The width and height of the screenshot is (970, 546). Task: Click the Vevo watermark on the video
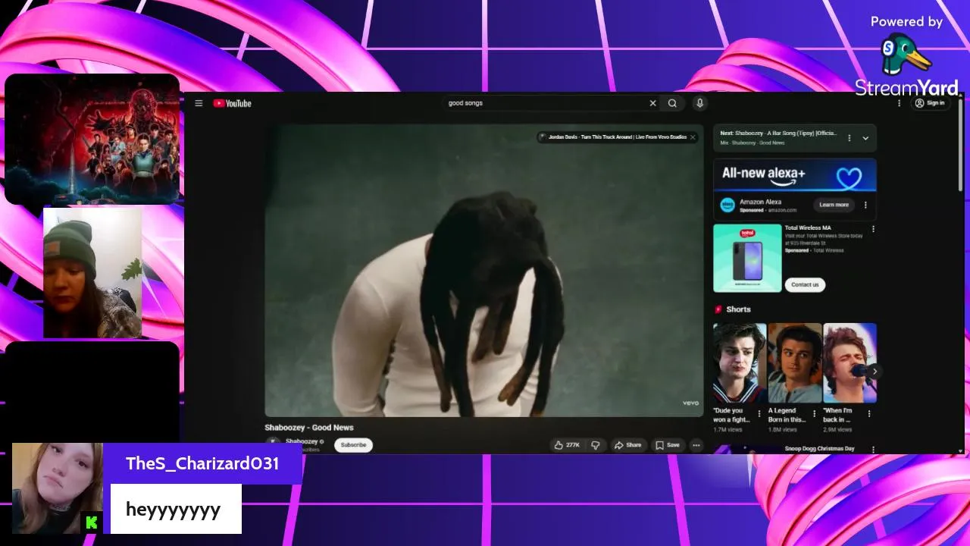click(x=690, y=403)
